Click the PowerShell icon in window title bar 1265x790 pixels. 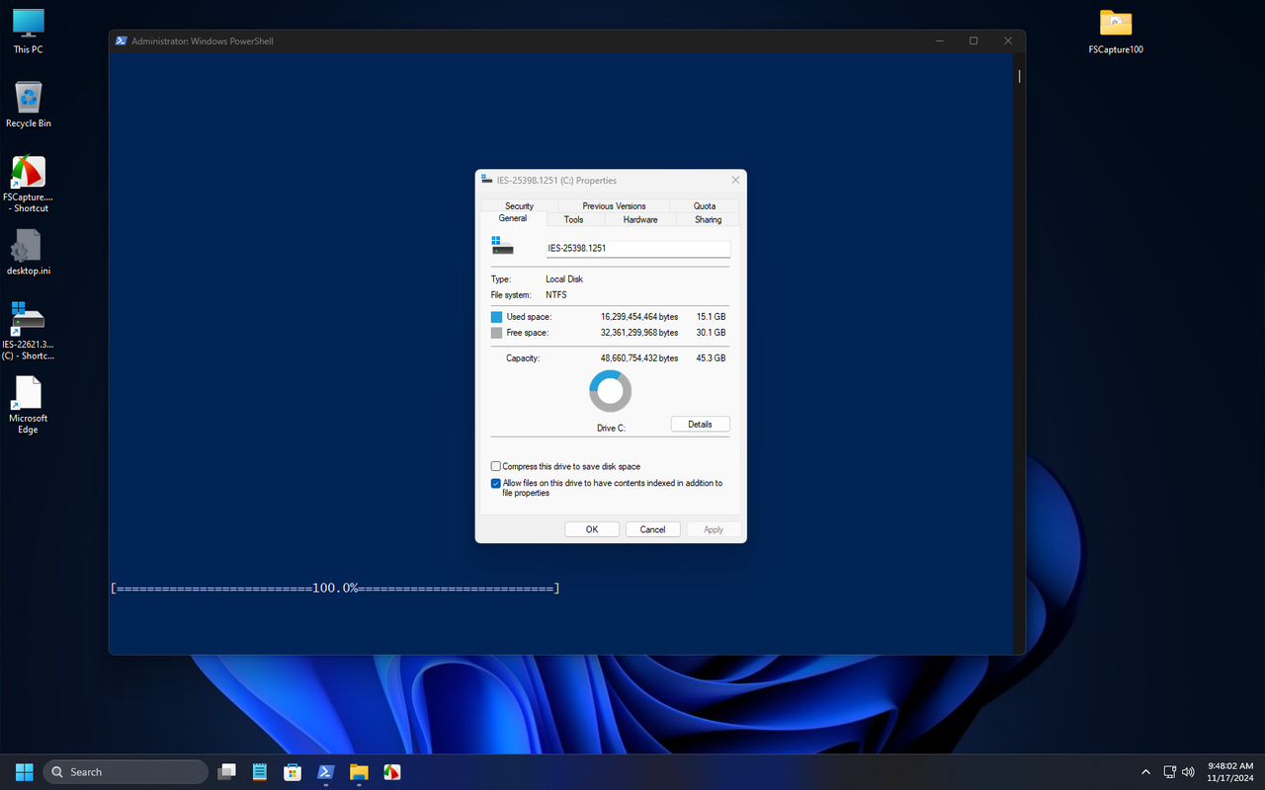tap(122, 40)
